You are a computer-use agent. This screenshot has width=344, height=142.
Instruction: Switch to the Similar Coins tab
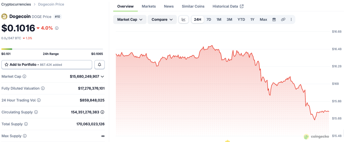(x=193, y=6)
